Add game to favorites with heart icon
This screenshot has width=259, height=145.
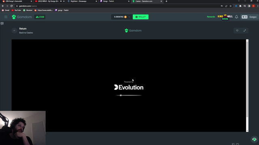coord(237,31)
